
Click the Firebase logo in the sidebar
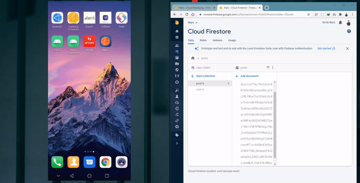[177, 22]
